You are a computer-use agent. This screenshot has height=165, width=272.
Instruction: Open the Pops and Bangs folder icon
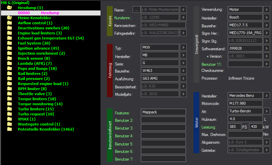pyautogui.click(x=9, y=68)
